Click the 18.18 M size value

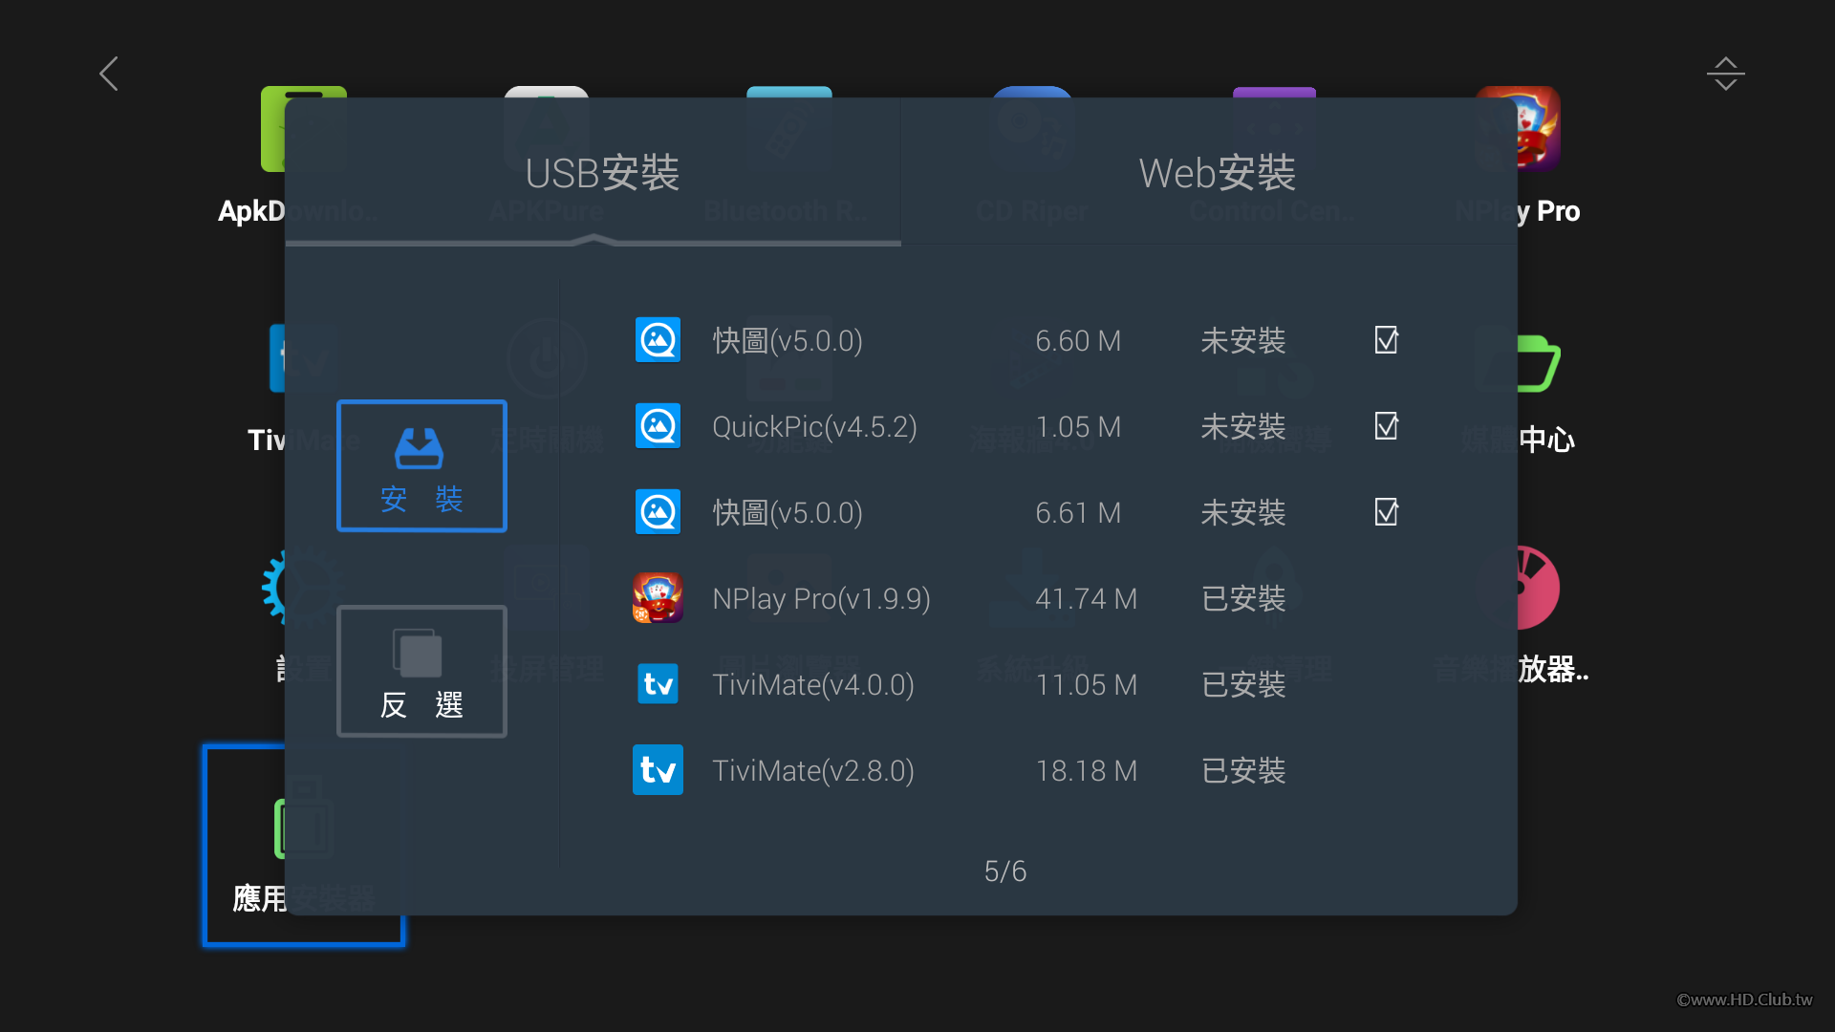1087,771
